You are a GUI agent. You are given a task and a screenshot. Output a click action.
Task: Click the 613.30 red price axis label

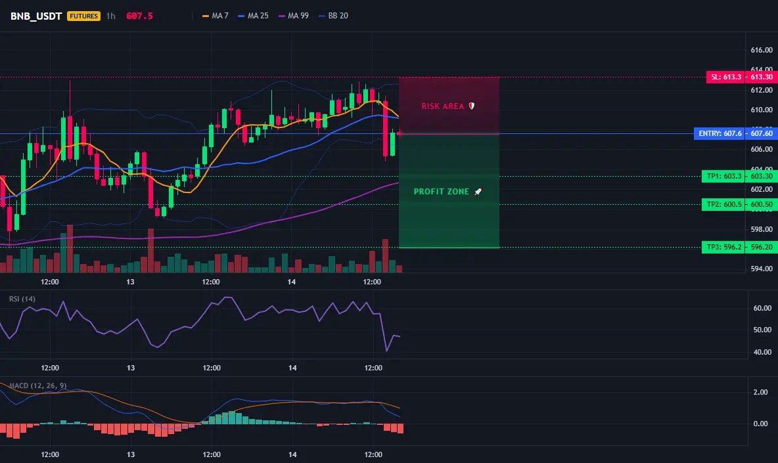pos(762,77)
